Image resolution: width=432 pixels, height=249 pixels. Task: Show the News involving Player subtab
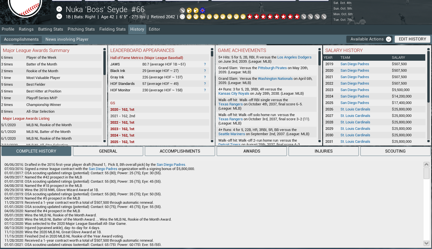click(x=67, y=39)
